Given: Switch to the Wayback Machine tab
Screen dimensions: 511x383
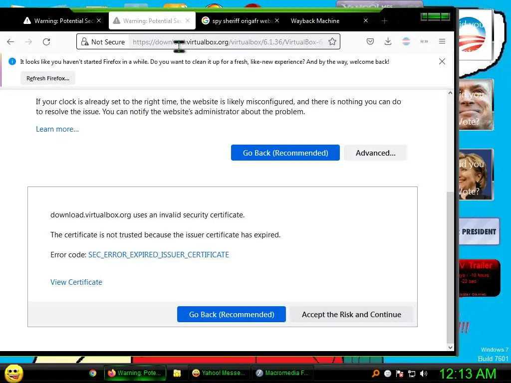Looking at the screenshot, I should tap(326, 21).
